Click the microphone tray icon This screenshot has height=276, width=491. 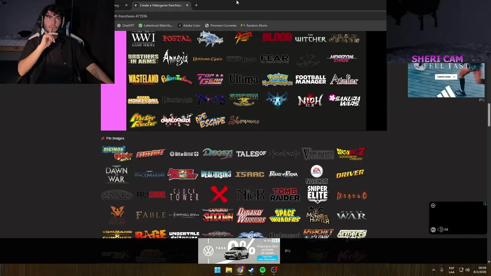442,270
